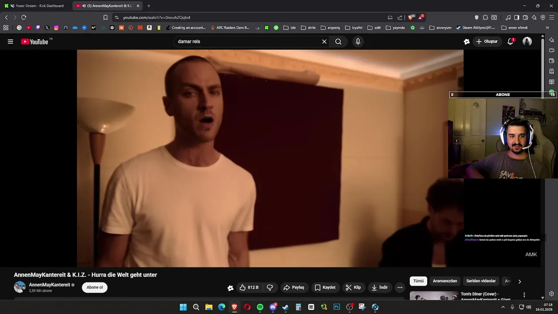558x314 pixels.
Task: Open Steam from the taskbar
Action: pos(286,307)
